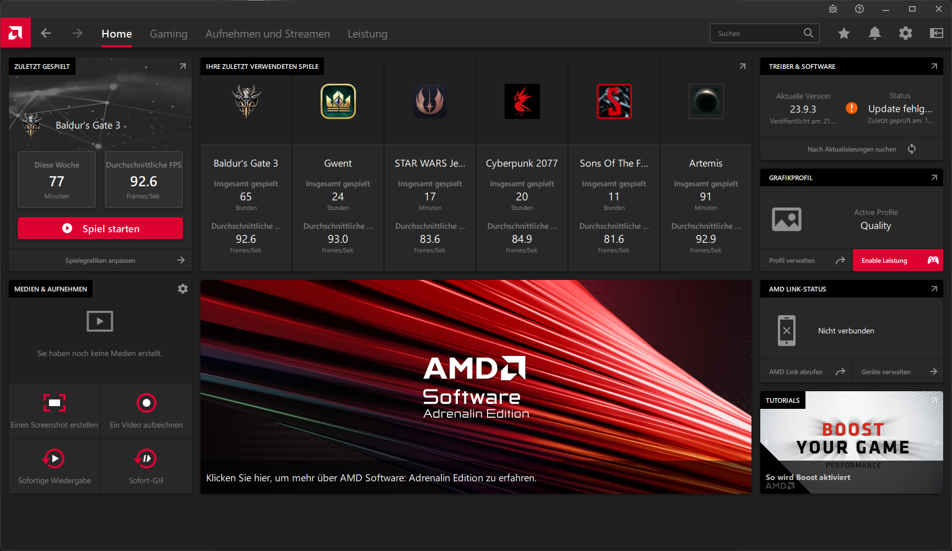Click the Update fehlg... status text
Viewport: 952px width, 551px height.
(x=900, y=109)
